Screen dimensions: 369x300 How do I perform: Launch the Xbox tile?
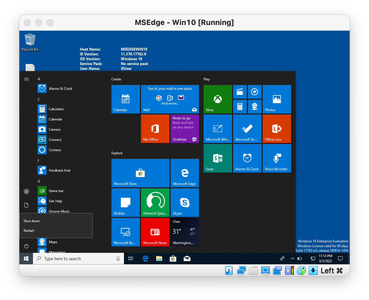pyautogui.click(x=217, y=99)
